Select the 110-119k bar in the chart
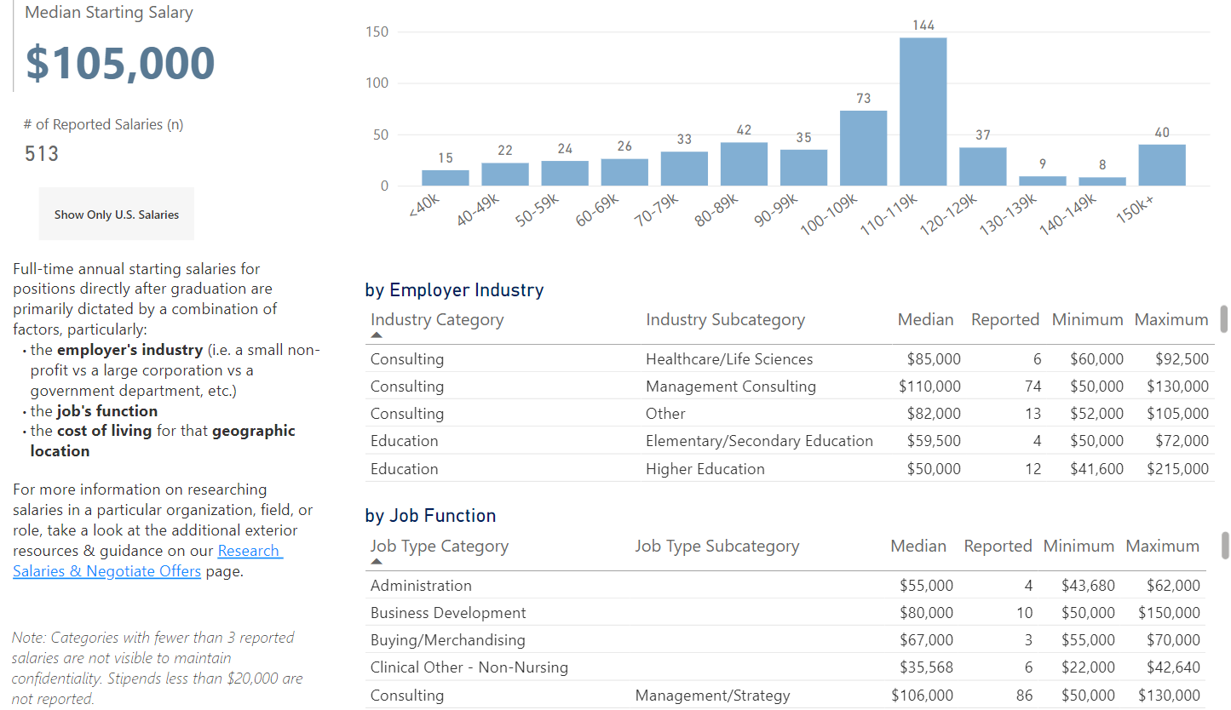The image size is (1231, 710). [923, 112]
